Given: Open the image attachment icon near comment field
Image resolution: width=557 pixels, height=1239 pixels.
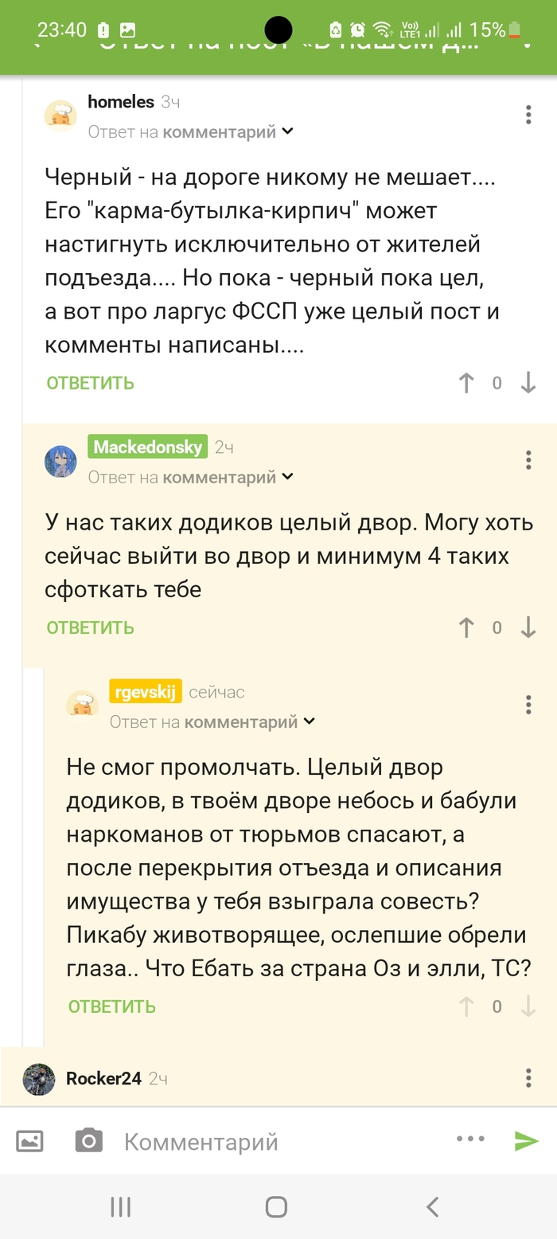Looking at the screenshot, I should point(29,1140).
